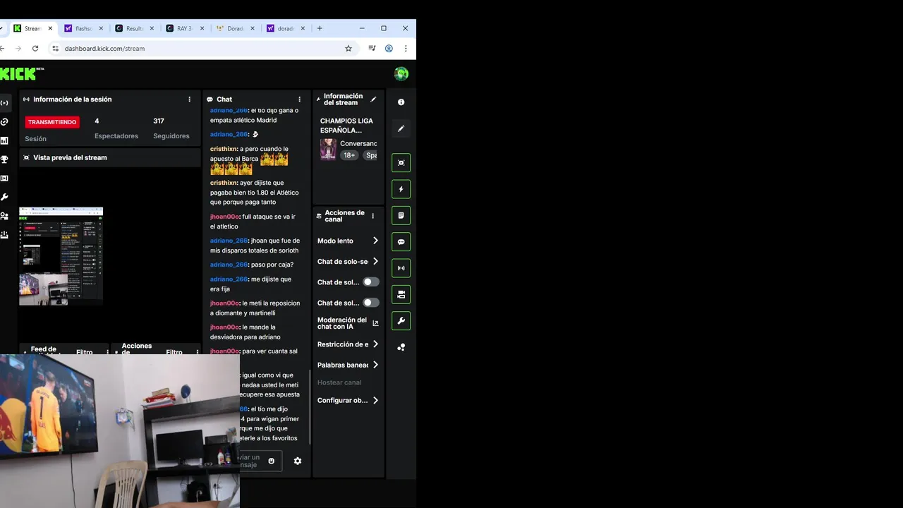
Task: Open the download tray icon in left sidebar
Action: point(4,234)
